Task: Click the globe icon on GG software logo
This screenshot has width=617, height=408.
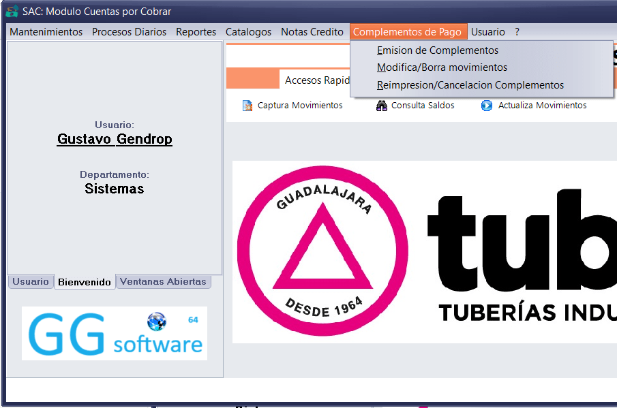Action: coord(156,321)
